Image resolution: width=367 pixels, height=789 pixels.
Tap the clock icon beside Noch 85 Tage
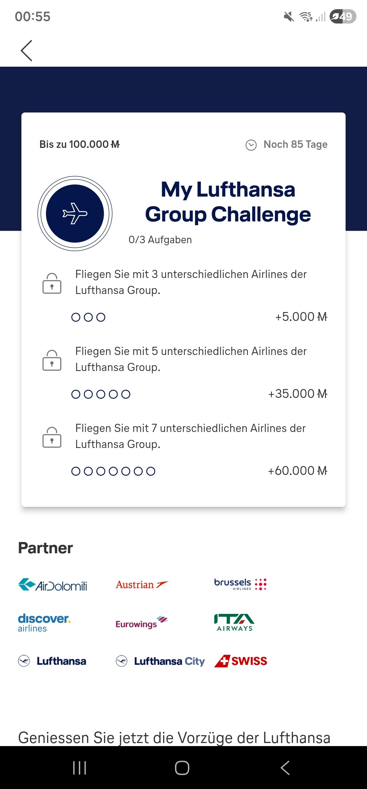[x=251, y=145]
